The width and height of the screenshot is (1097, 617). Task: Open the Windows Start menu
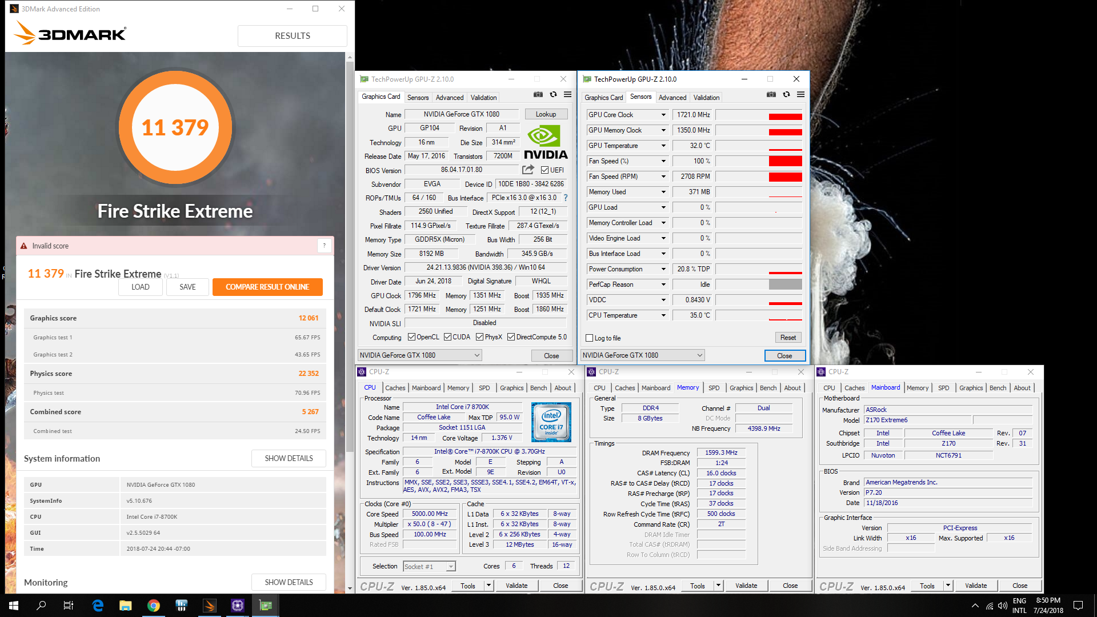tap(14, 606)
